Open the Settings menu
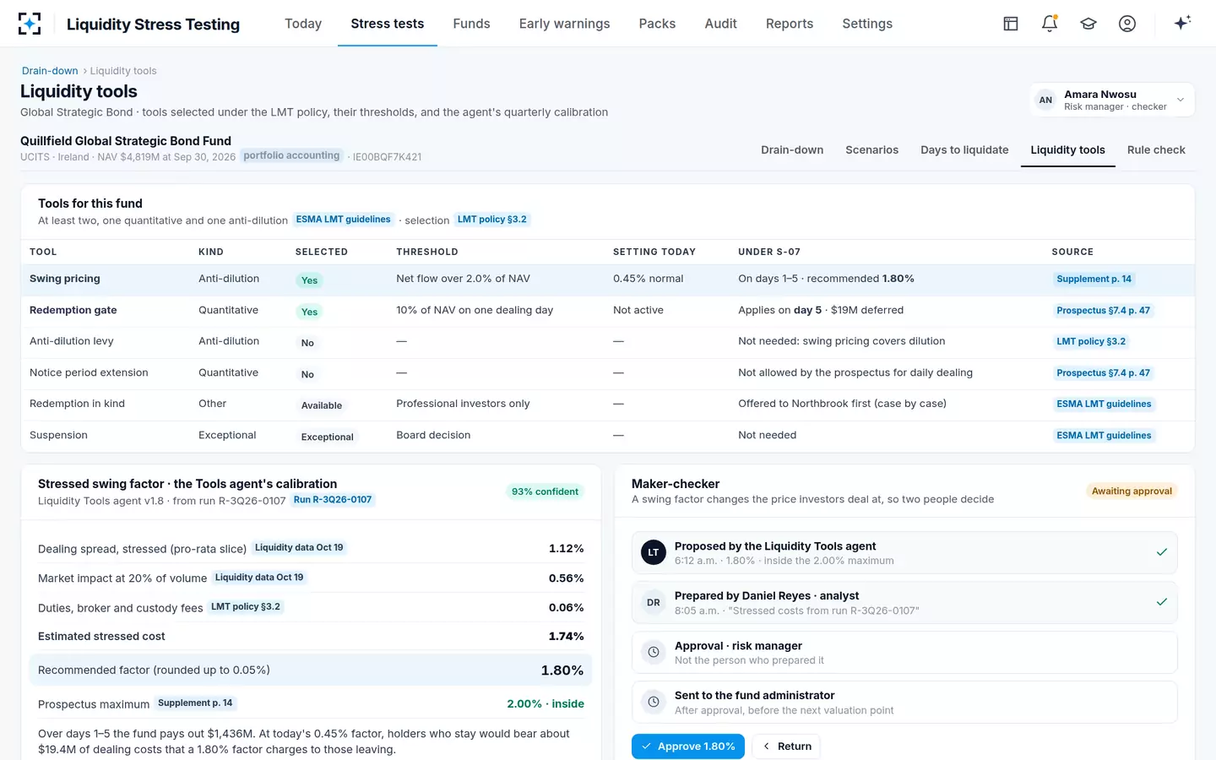1216x760 pixels. point(867,24)
